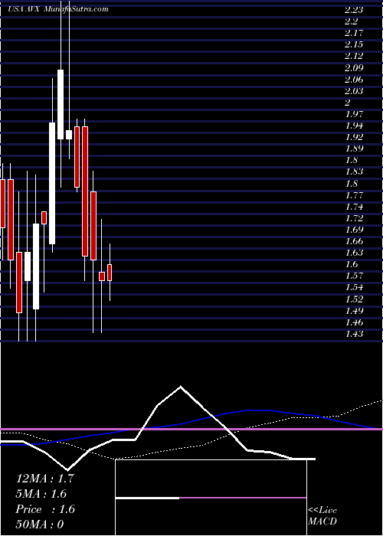Select the 1.57 price axis label

coord(354,276)
